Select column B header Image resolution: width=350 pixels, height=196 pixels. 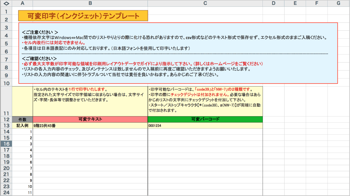coord(90,3)
